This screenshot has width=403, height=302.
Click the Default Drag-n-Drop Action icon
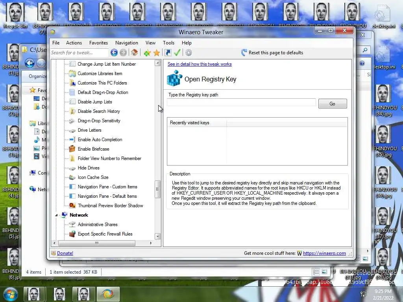click(72, 92)
